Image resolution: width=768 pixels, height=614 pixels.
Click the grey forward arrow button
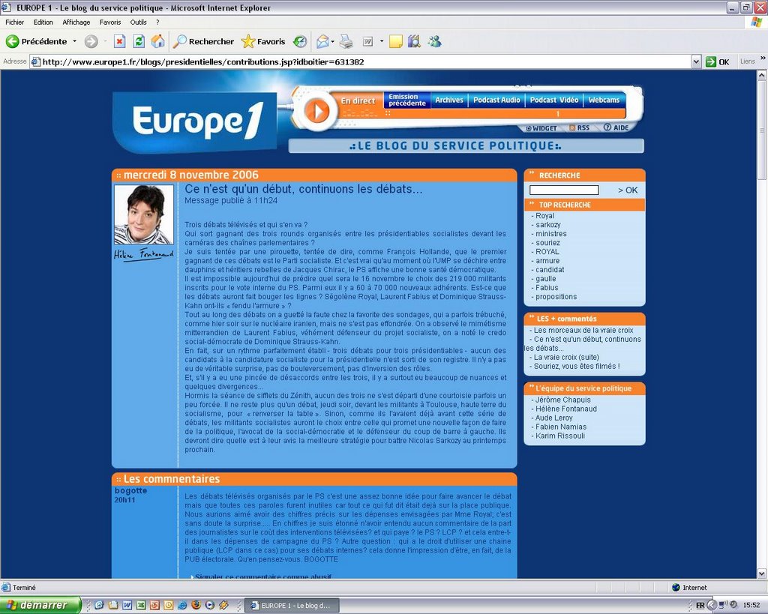91,42
